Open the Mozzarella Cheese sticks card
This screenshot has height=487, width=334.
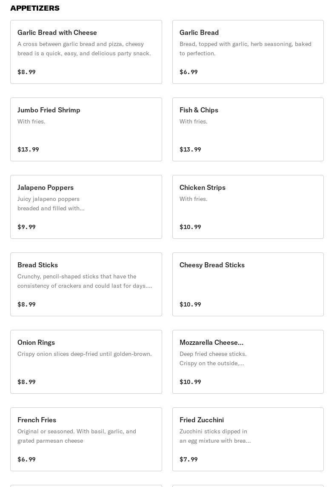[x=248, y=362]
